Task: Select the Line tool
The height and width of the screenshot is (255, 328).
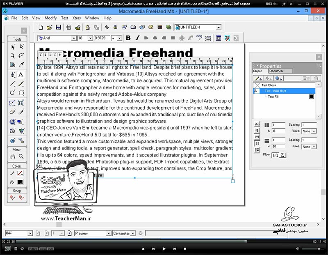Action: coord(13,84)
